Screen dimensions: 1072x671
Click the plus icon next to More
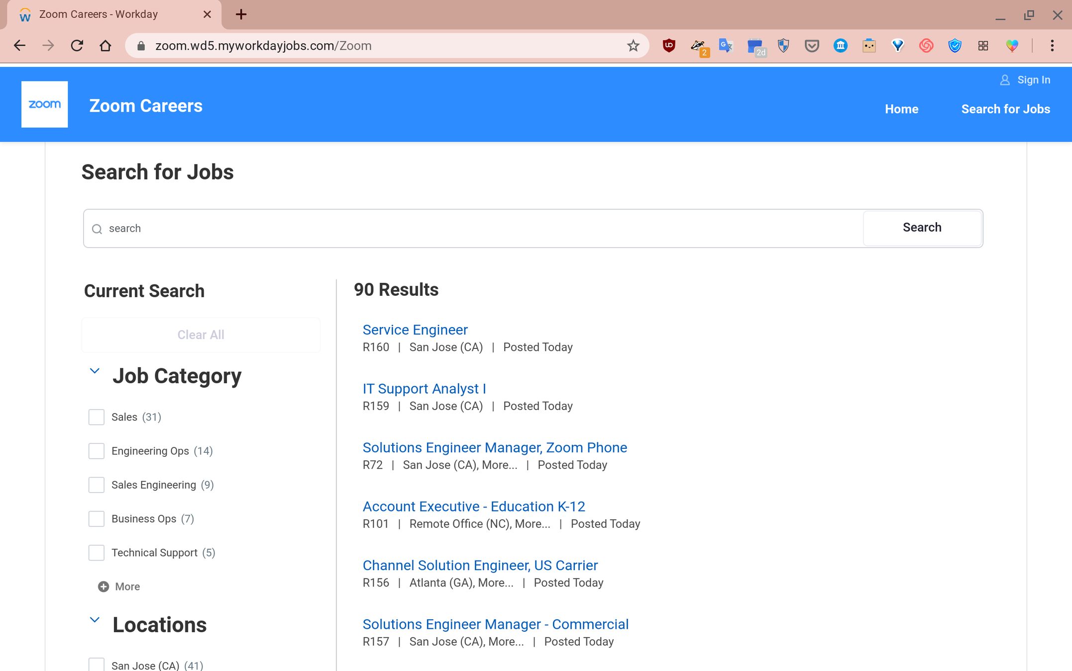(103, 587)
